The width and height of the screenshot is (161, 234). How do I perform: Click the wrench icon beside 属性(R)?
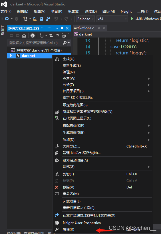(x=57, y=229)
